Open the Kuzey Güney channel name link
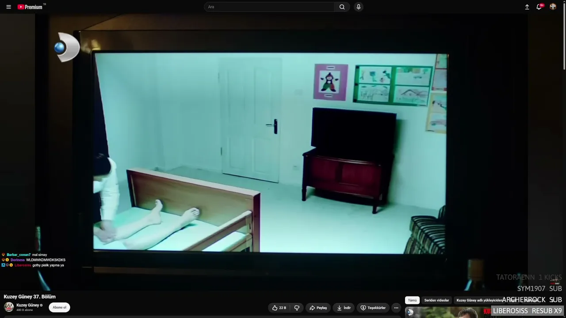This screenshot has height=318, width=566. [28, 305]
